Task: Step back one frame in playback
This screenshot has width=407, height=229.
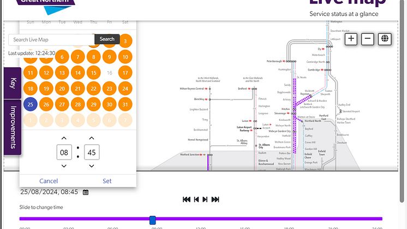Action: click(196, 199)
